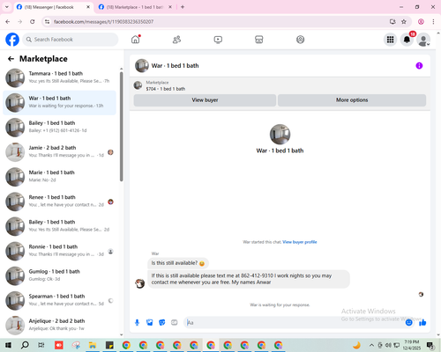Attach a photo using the image icon
The image size is (441, 352).
point(150,323)
